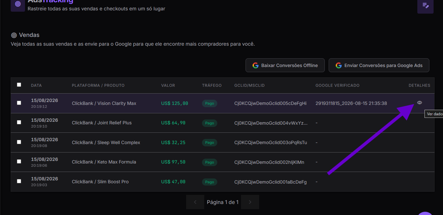Select ClickBank / Keto Max Formula text
The width and height of the screenshot is (443, 215).
pyautogui.click(x=104, y=162)
